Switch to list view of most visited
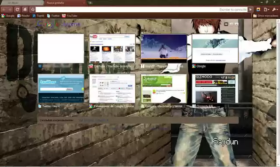This screenshot has height=167, width=280. pos(231,24)
